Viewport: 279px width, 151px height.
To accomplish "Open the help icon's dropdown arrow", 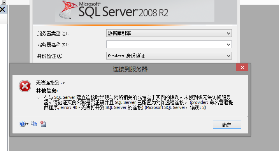I will click(27, 124).
